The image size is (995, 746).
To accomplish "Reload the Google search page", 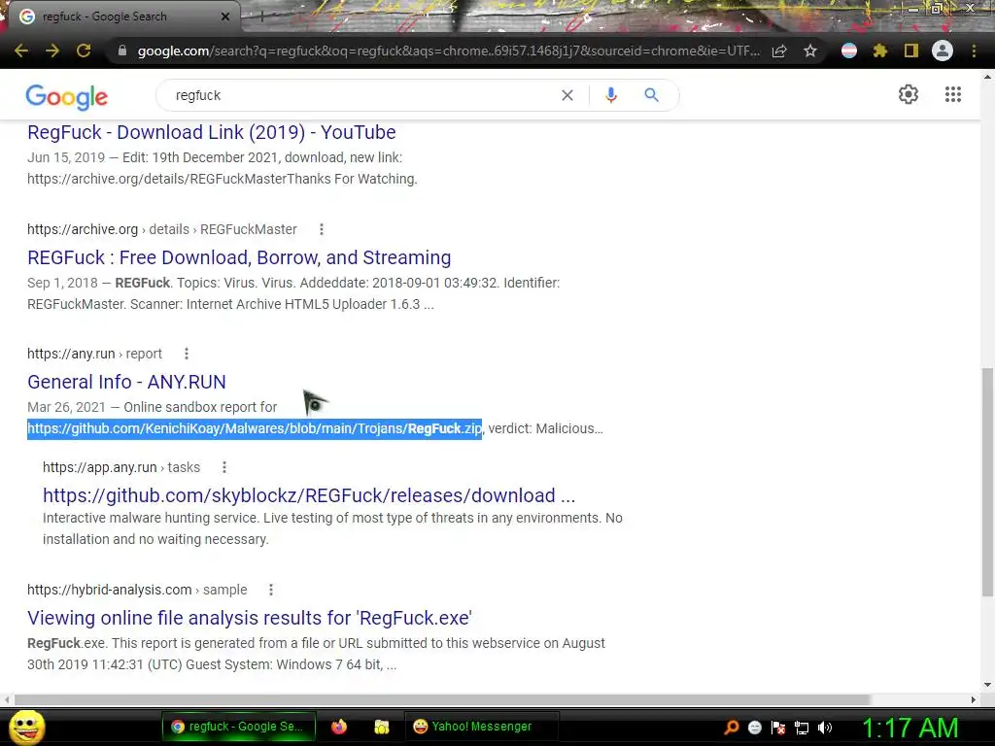I will pyautogui.click(x=84, y=51).
